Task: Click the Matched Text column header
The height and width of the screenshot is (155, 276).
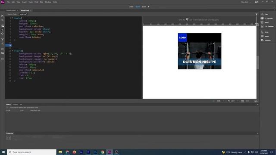Action: 35,111
